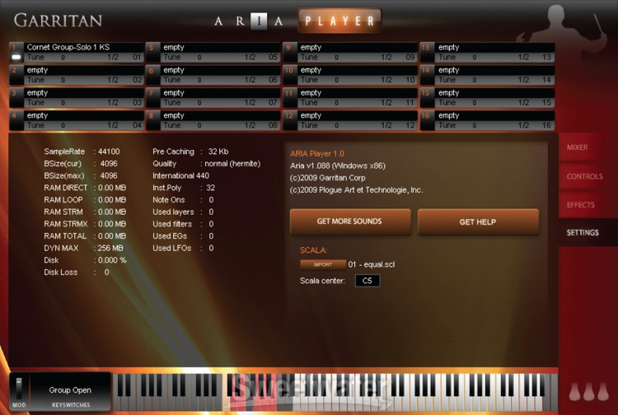Click the BSize(max) 4096 value
This screenshot has height=415, width=618.
pos(109,175)
